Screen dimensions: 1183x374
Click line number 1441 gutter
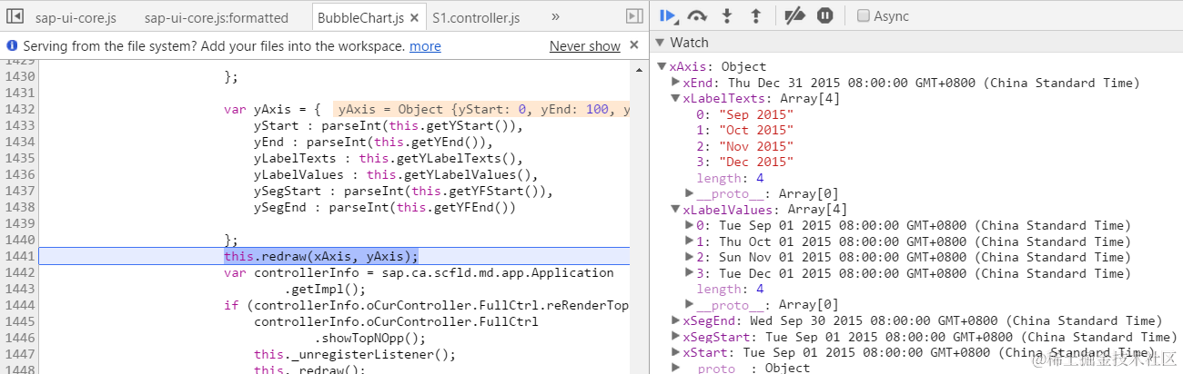(x=19, y=256)
